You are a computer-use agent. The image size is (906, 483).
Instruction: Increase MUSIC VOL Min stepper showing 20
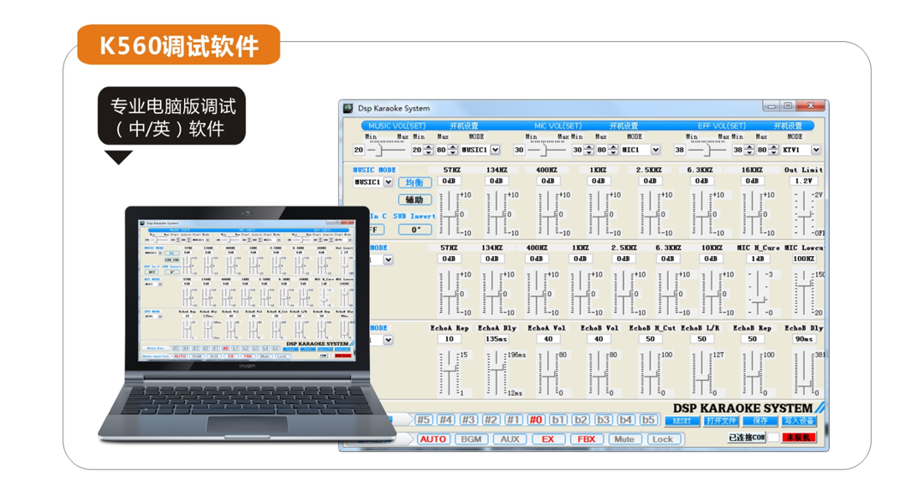[428, 147]
